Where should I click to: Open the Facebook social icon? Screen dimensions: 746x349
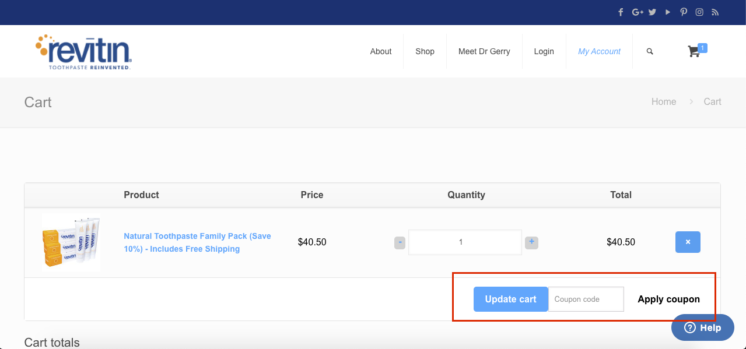tap(621, 12)
